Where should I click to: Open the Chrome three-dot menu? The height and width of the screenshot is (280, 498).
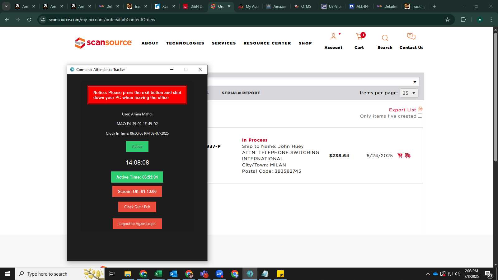click(x=491, y=20)
